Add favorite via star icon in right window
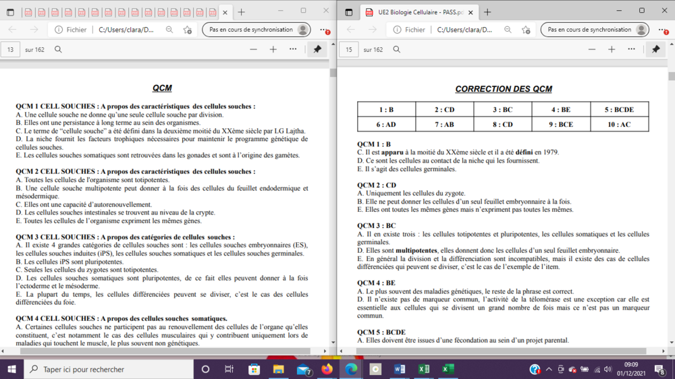This screenshot has width=675, height=379. 526,30
